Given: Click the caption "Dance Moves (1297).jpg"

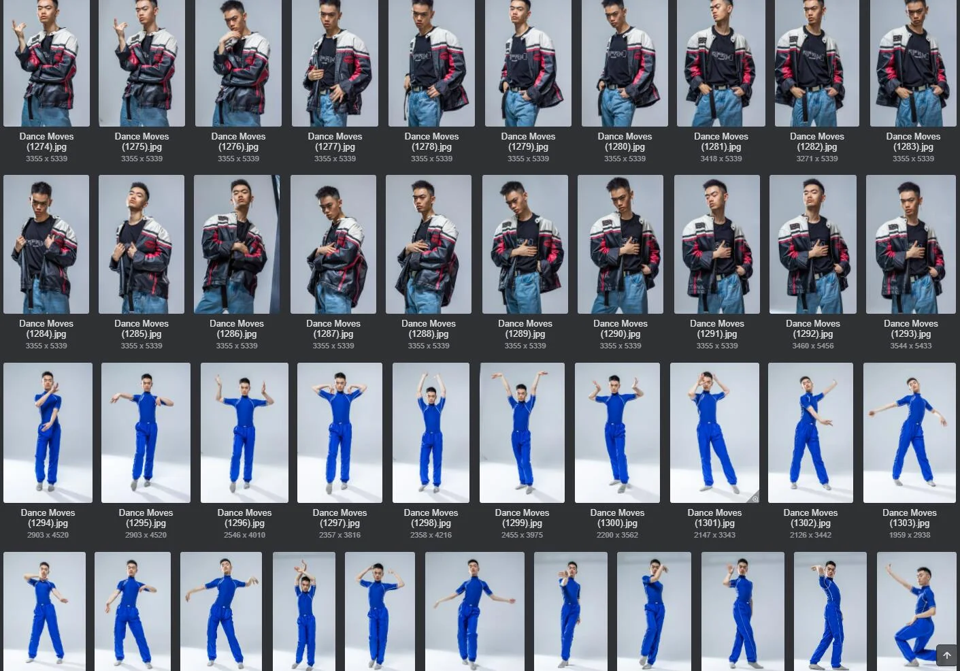Looking at the screenshot, I should click(x=340, y=518).
